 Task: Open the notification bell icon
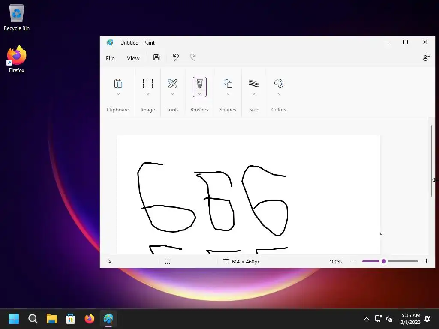pos(427,319)
